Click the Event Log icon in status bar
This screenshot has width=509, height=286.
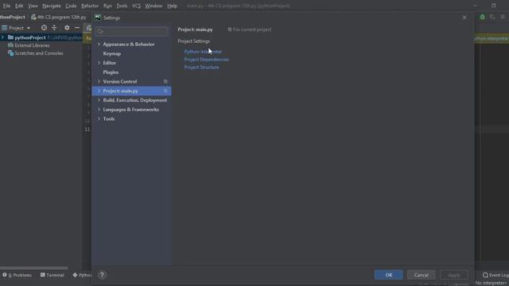click(485, 275)
